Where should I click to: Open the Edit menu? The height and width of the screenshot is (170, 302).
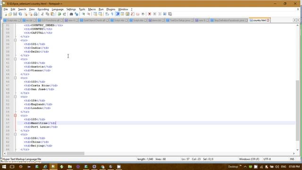pyautogui.click(x=13, y=9)
